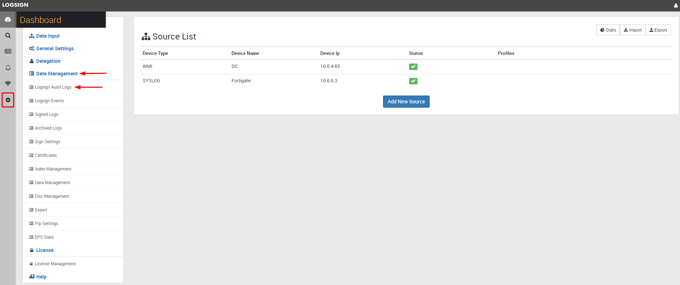The height and width of the screenshot is (285, 680).
Task: Click IP address 10.0.4.65
Action: 330,66
